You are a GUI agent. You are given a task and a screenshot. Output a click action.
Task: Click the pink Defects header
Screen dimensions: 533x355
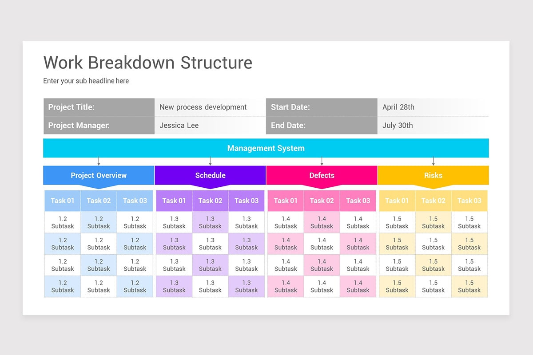[322, 175]
